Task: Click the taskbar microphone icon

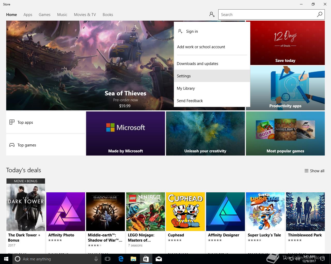Action: (96, 259)
